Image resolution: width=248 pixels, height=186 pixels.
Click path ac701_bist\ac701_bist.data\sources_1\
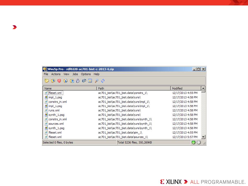click(x=123, y=137)
